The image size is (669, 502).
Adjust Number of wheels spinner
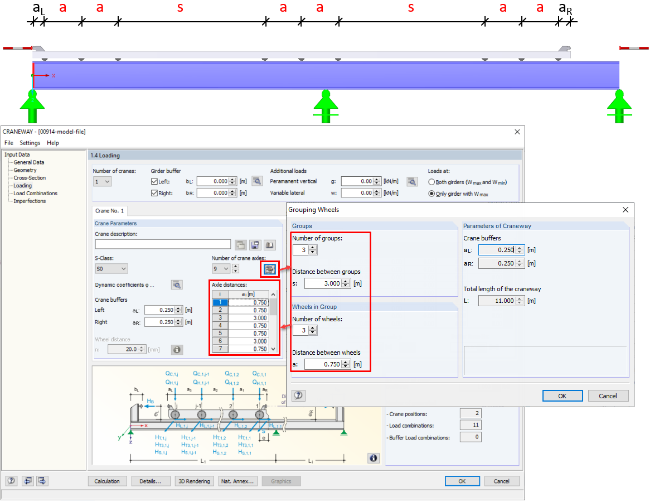313,330
